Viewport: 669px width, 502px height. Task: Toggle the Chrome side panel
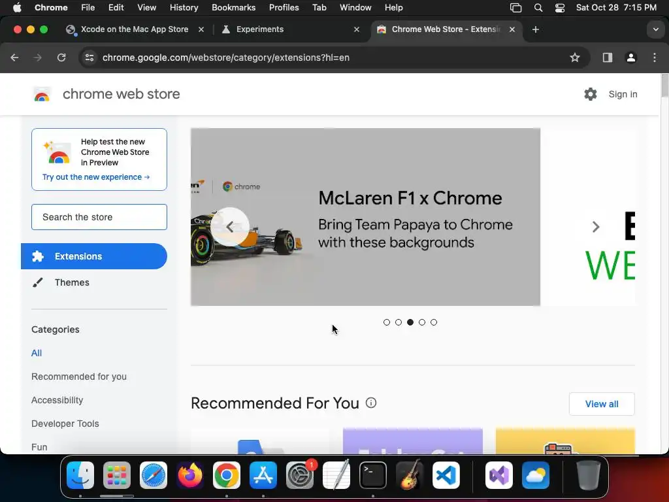(608, 58)
